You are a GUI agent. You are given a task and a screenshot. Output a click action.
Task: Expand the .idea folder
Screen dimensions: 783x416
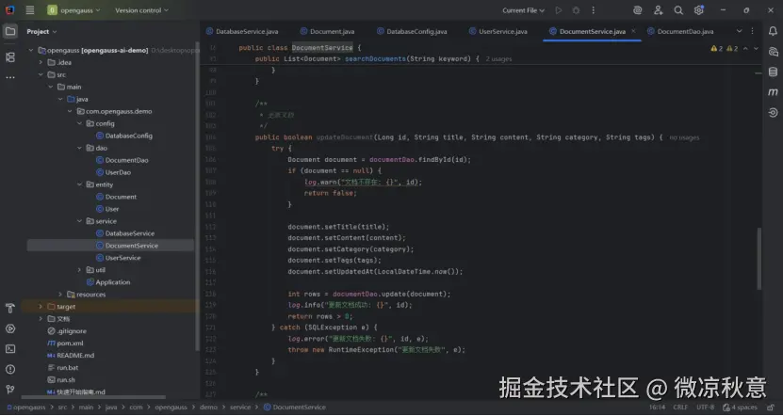41,62
